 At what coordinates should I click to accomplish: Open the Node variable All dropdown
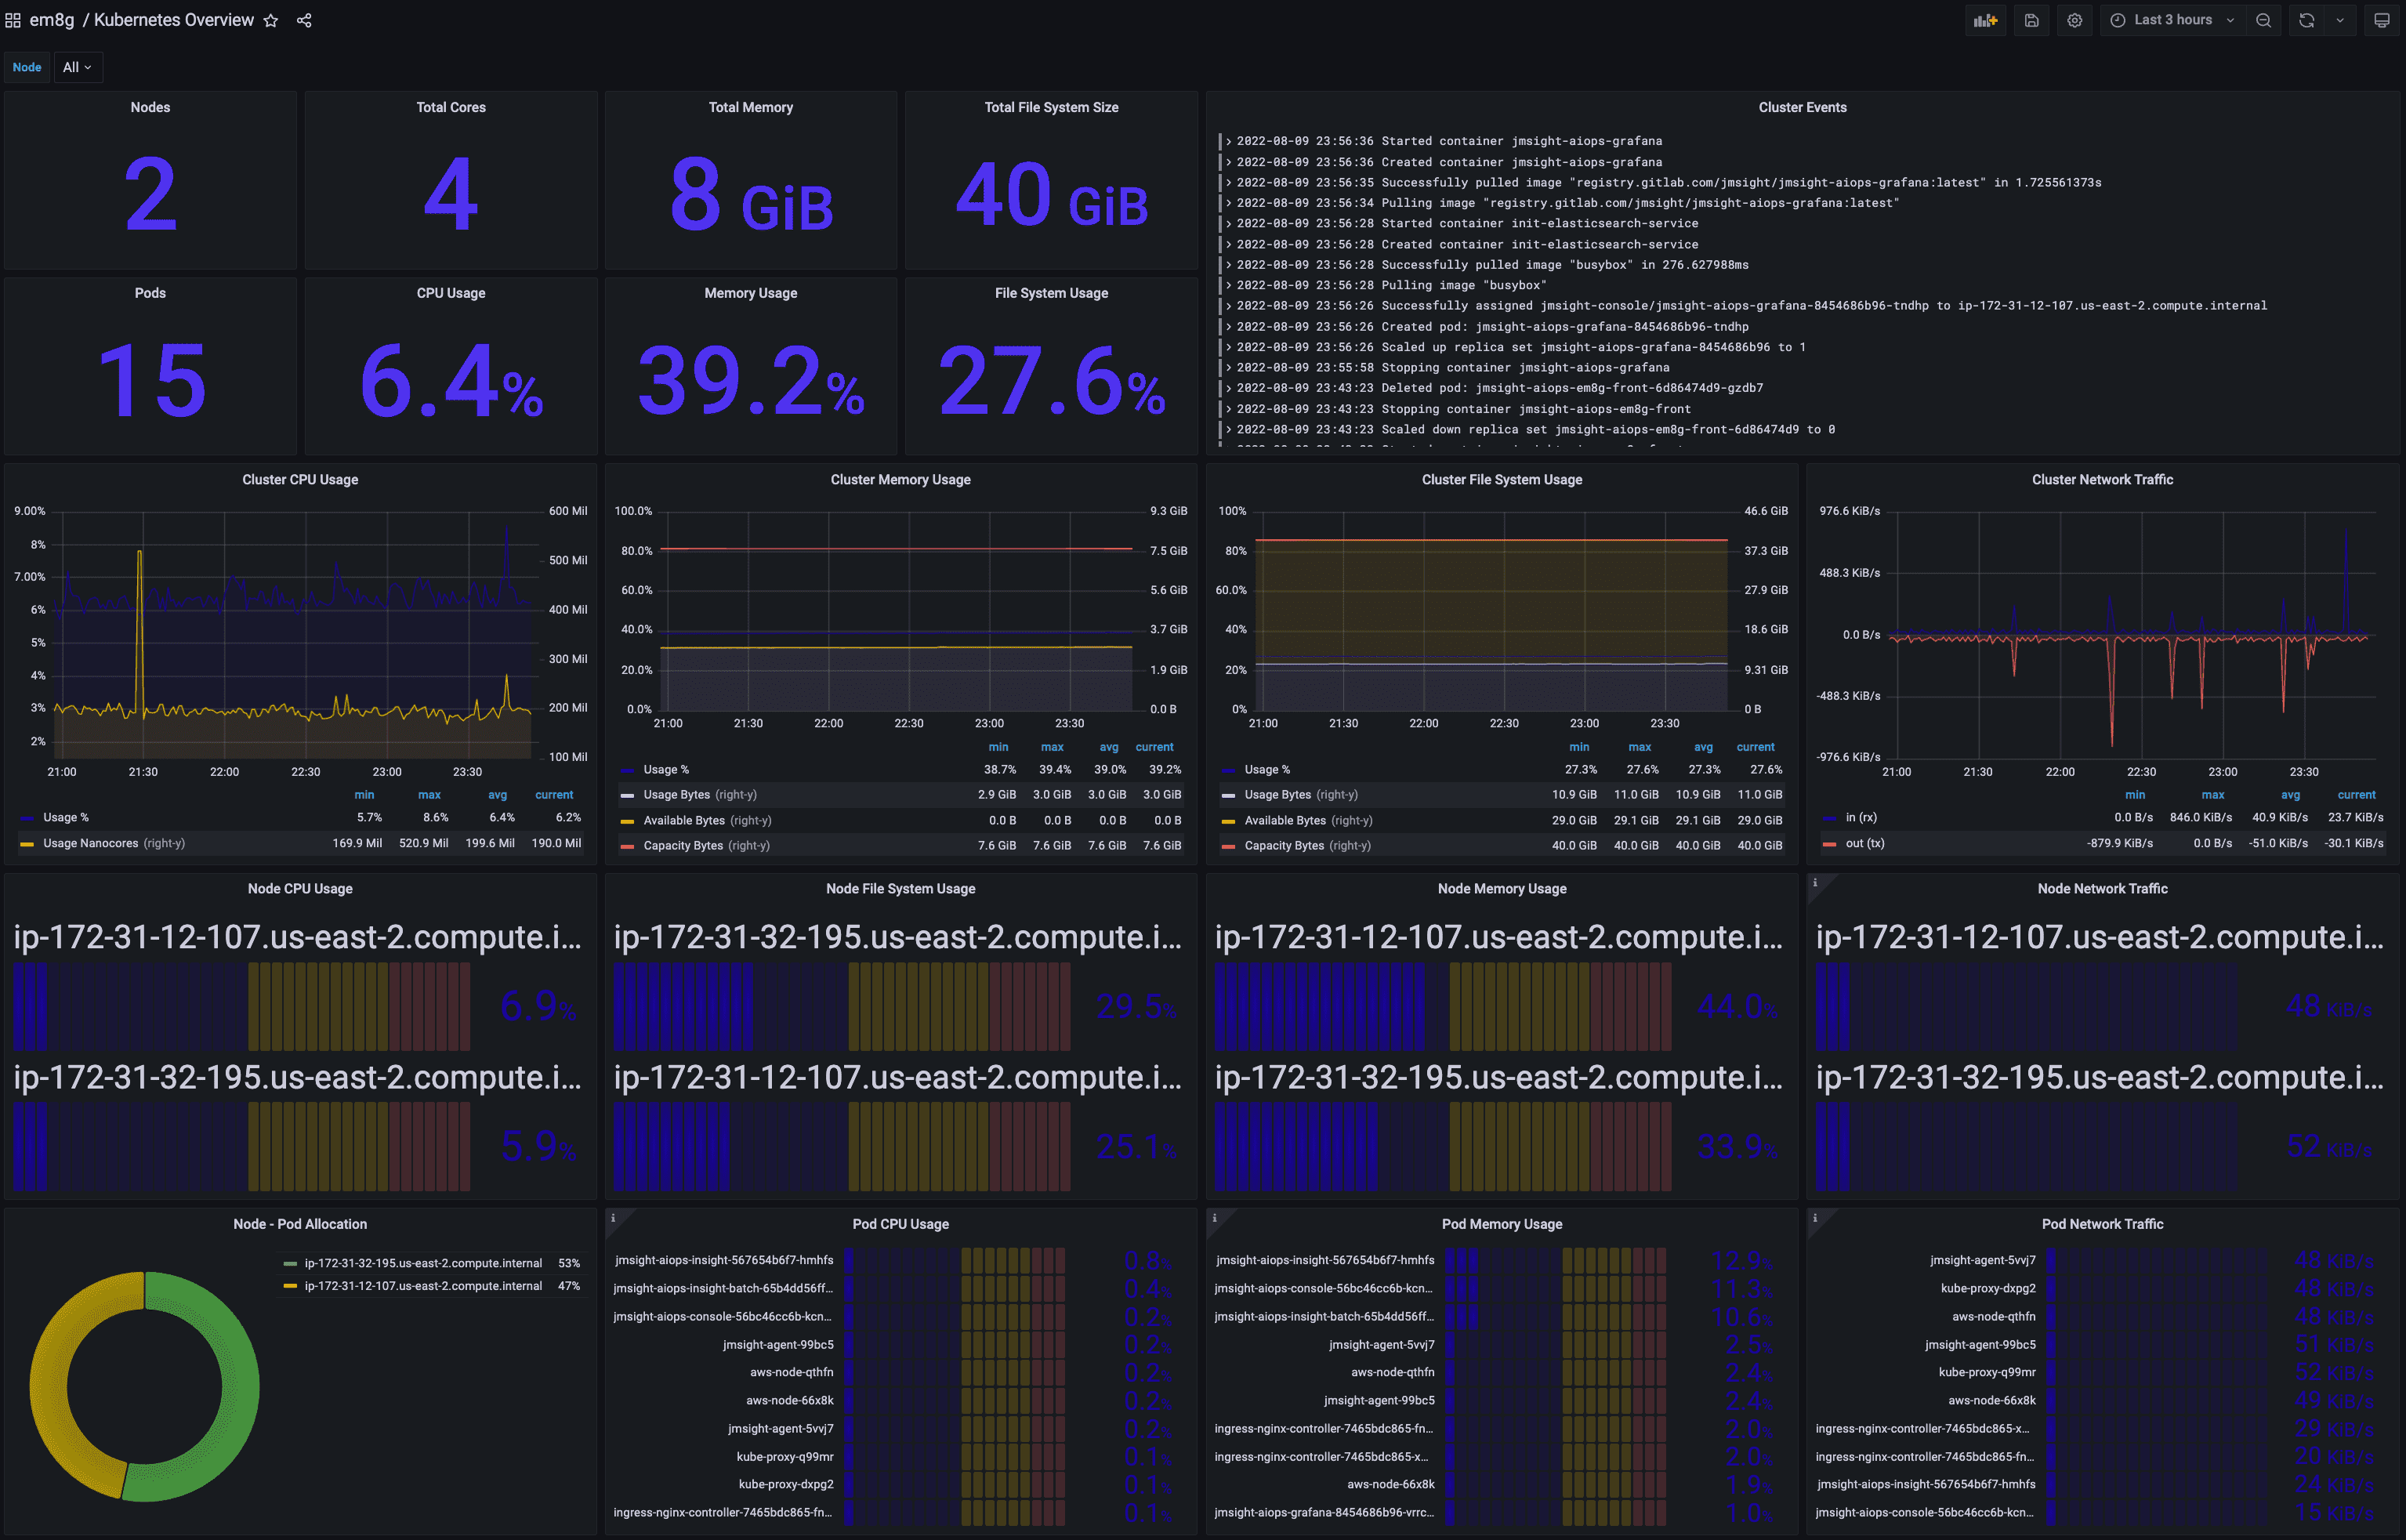tap(77, 67)
